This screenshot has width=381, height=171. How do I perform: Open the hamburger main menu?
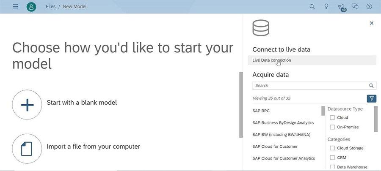(16, 7)
